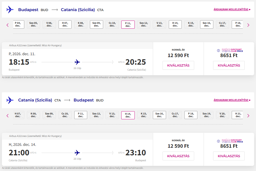Select return date P 11, dec.
Image resolution: width=256 pixels, height=171 pixels.
coord(81,115)
